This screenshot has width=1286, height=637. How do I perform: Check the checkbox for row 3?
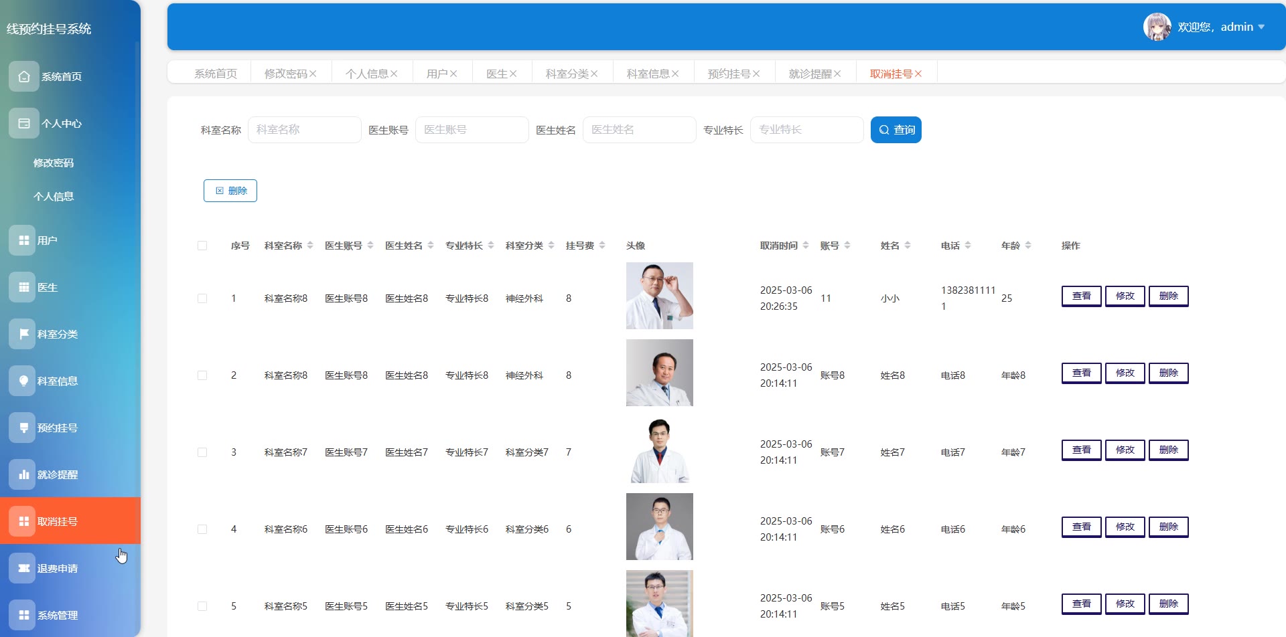tap(202, 452)
